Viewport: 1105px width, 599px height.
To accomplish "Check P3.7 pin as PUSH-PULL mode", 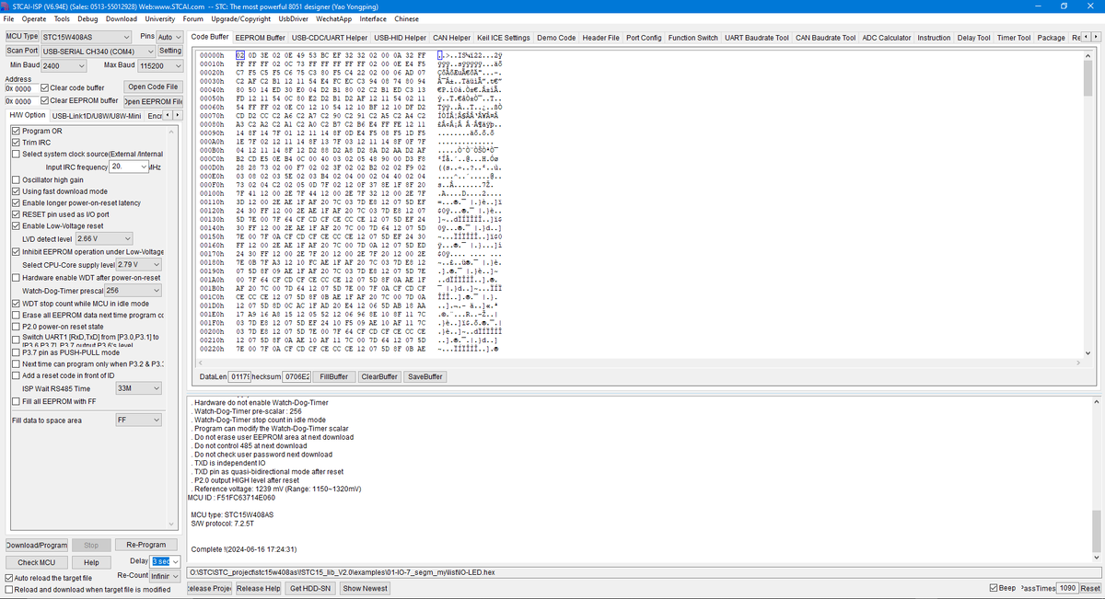I will pos(16,351).
